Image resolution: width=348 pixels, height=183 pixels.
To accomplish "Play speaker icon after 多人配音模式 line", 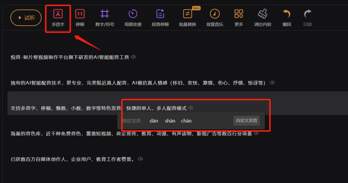I will tap(191, 108).
